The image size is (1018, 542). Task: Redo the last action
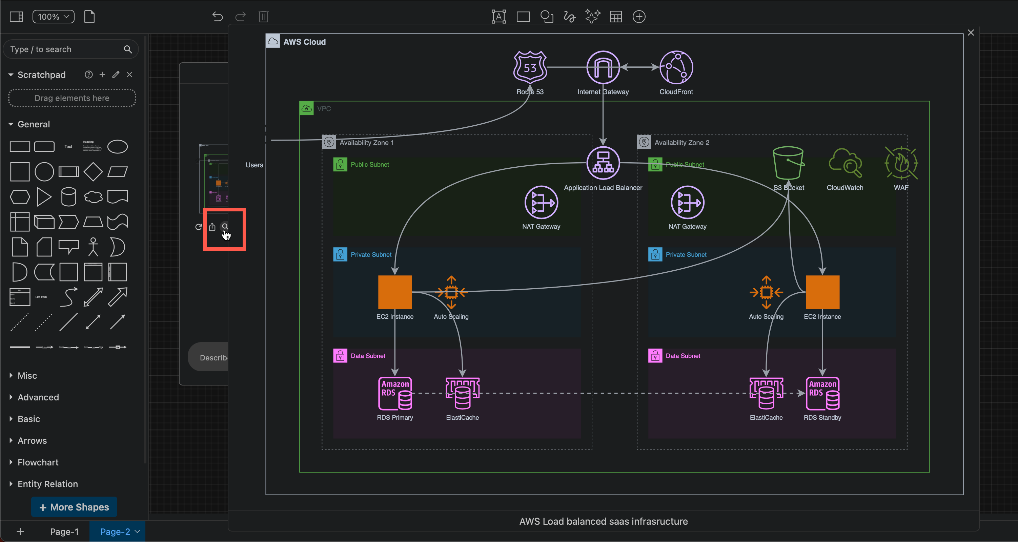point(240,16)
